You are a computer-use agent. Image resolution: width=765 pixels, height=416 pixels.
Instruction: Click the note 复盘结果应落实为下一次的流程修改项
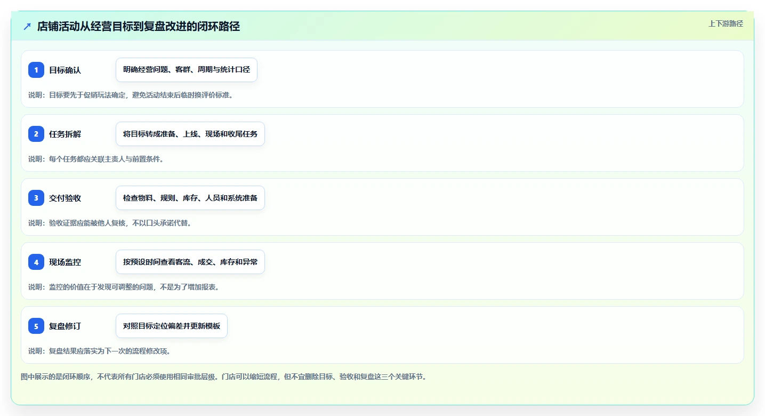107,351
